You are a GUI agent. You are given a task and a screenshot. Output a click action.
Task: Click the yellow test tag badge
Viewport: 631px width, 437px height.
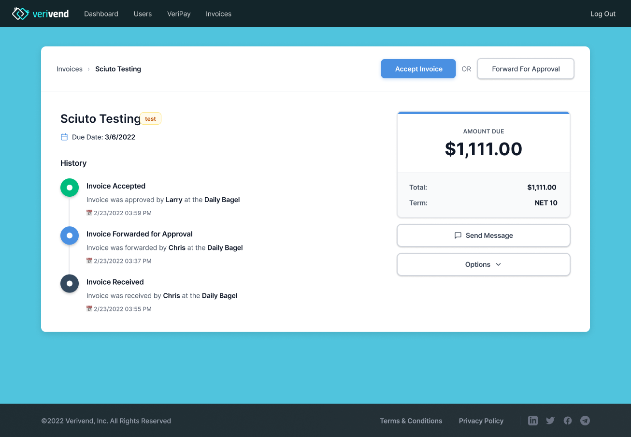click(151, 118)
